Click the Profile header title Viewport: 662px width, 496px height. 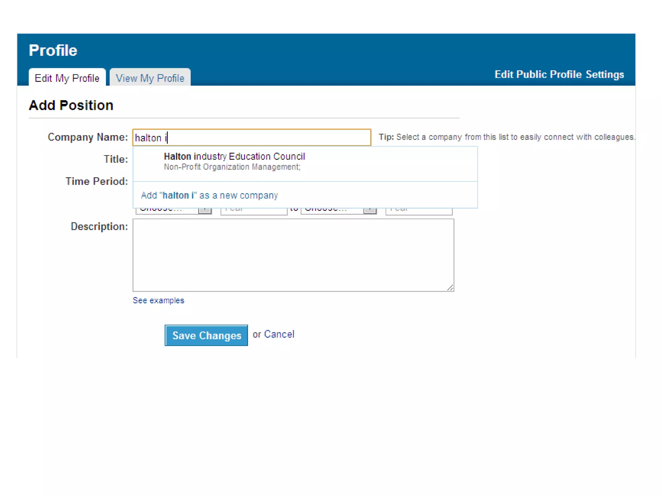[53, 50]
